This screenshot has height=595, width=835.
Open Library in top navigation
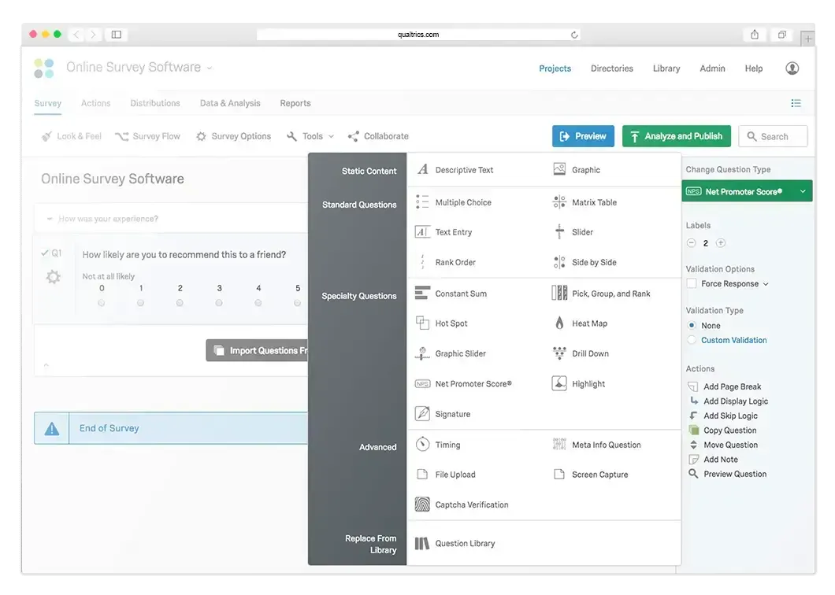click(666, 68)
